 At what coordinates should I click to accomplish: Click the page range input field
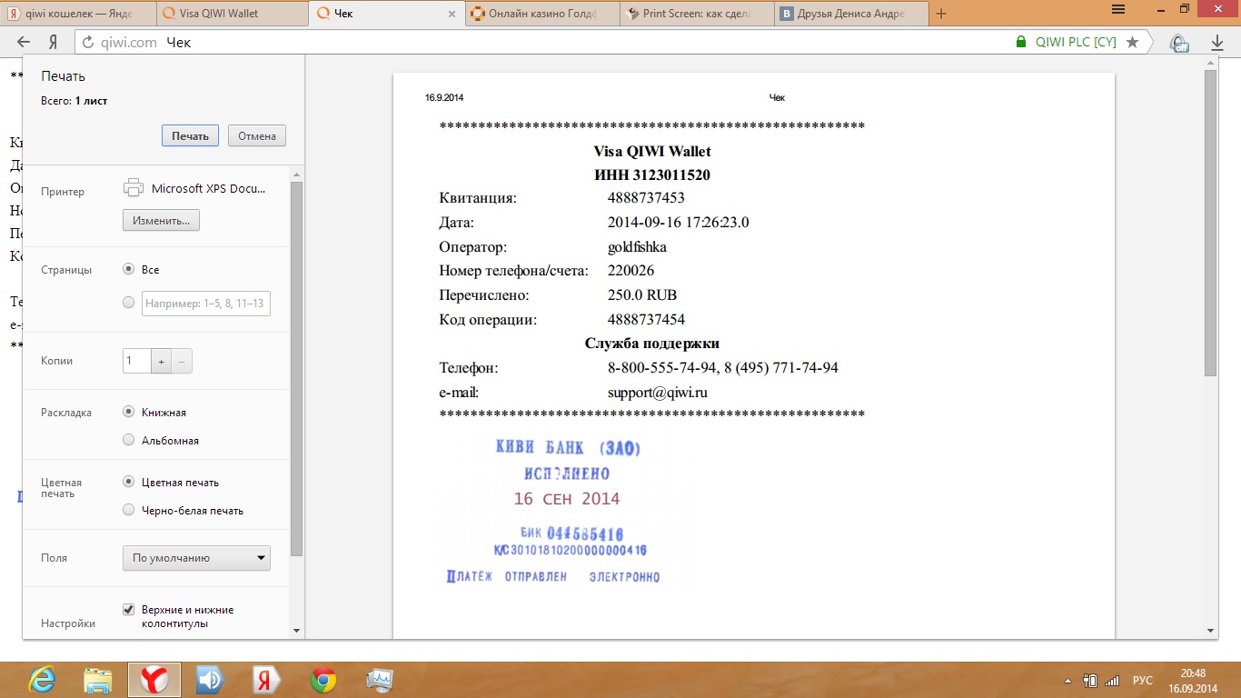coord(206,303)
